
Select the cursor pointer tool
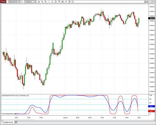pyautogui.click(x=52, y=2)
